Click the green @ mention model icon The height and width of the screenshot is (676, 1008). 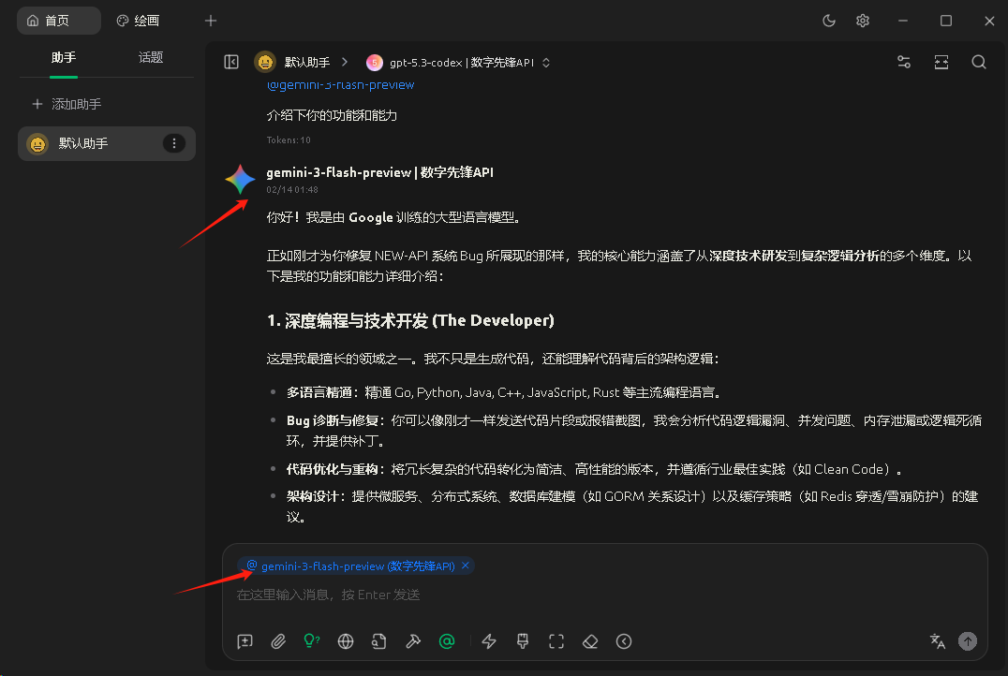tap(447, 641)
